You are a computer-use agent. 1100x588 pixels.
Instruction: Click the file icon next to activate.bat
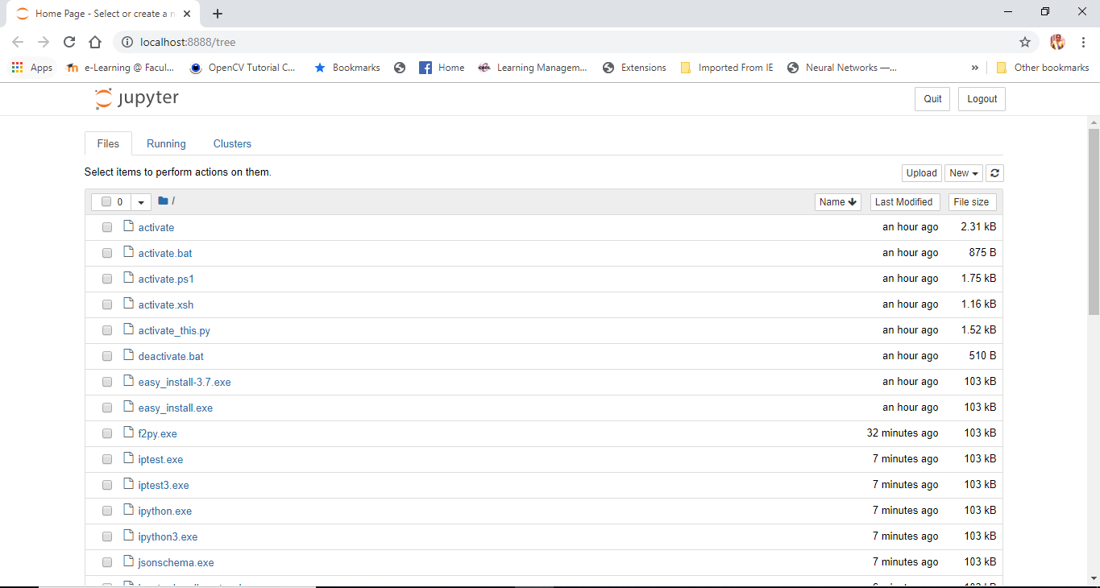(128, 252)
